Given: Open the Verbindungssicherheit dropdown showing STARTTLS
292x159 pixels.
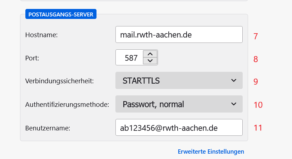Looking at the screenshot, I should tap(179, 80).
